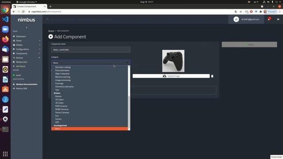Screen dimensions: 283x159
Task: Open Devices in the sidebar
Action: click(19, 58)
